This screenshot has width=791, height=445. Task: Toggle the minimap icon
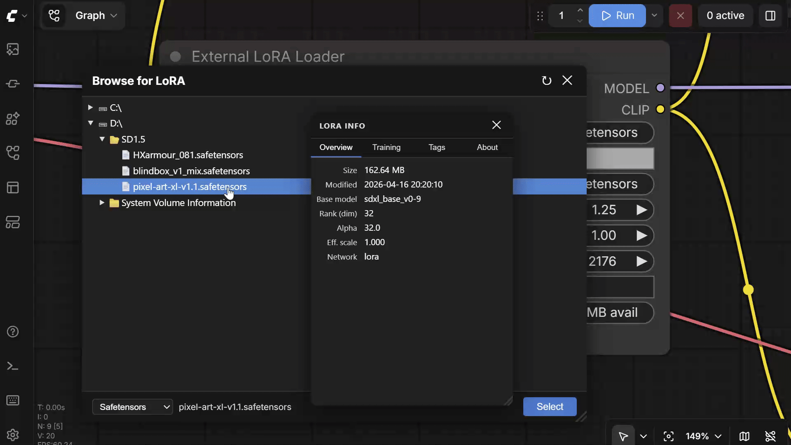(x=744, y=436)
